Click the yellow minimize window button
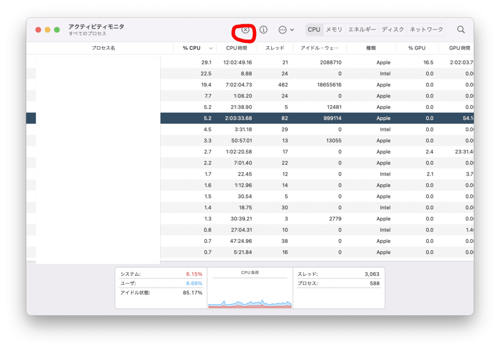This screenshot has width=500, height=350. [x=48, y=30]
